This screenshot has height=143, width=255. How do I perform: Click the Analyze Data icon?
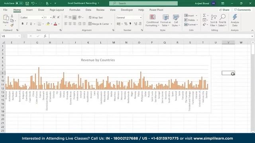(x=235, y=21)
